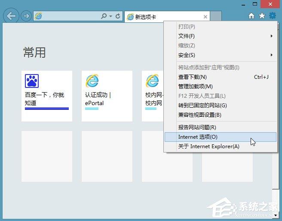The image size is (282, 221).
Task: Click the magnifier search icon in address bar
Action: pyautogui.click(x=104, y=16)
